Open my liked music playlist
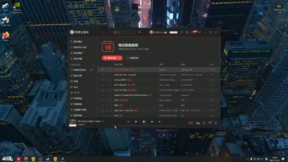Image resolution: width=288 pixels, height=162 pixels. point(78,70)
